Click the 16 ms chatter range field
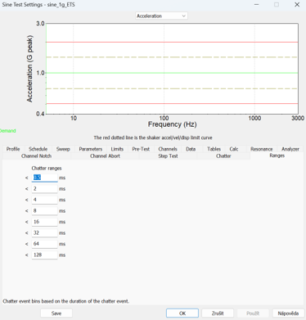This screenshot has width=306, height=320. (44, 222)
